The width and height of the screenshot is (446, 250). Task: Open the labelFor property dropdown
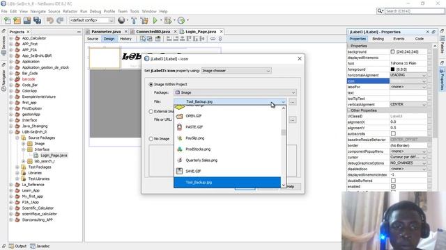click(x=408, y=87)
